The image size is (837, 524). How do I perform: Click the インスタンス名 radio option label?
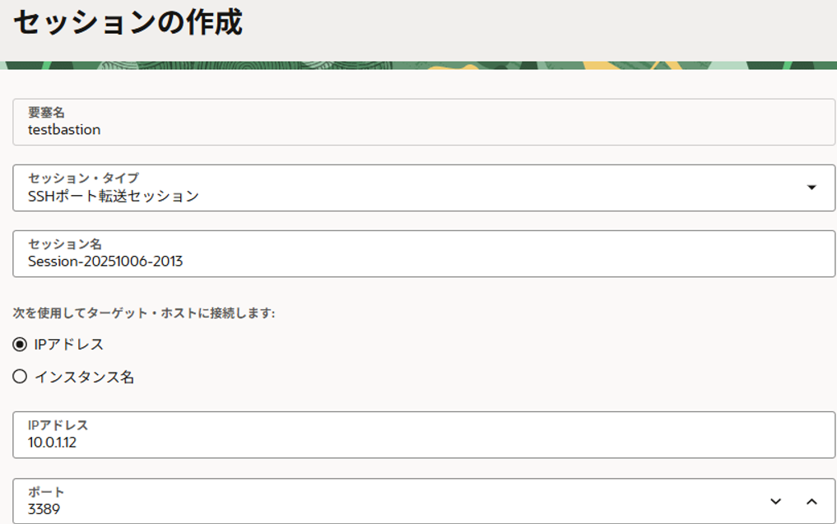(x=84, y=378)
